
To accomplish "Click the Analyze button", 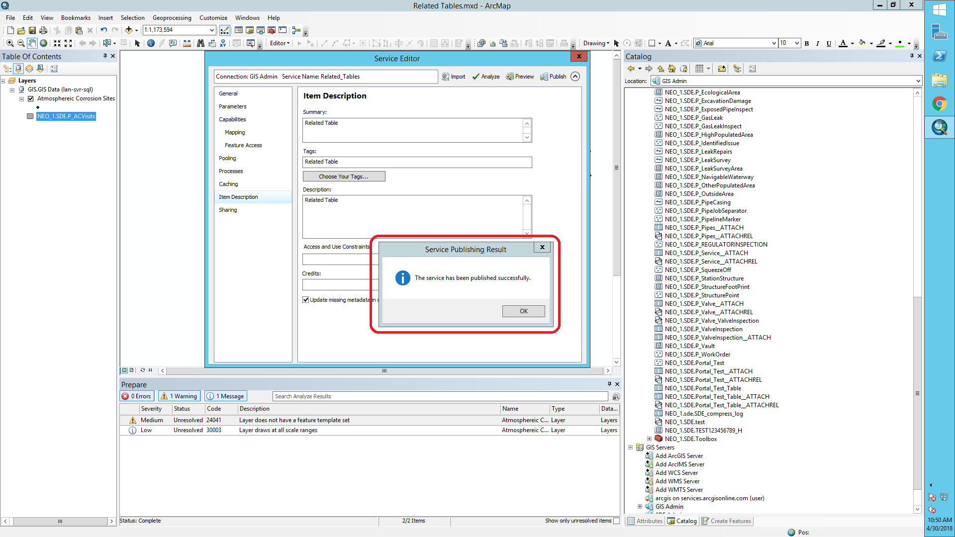I will [486, 77].
